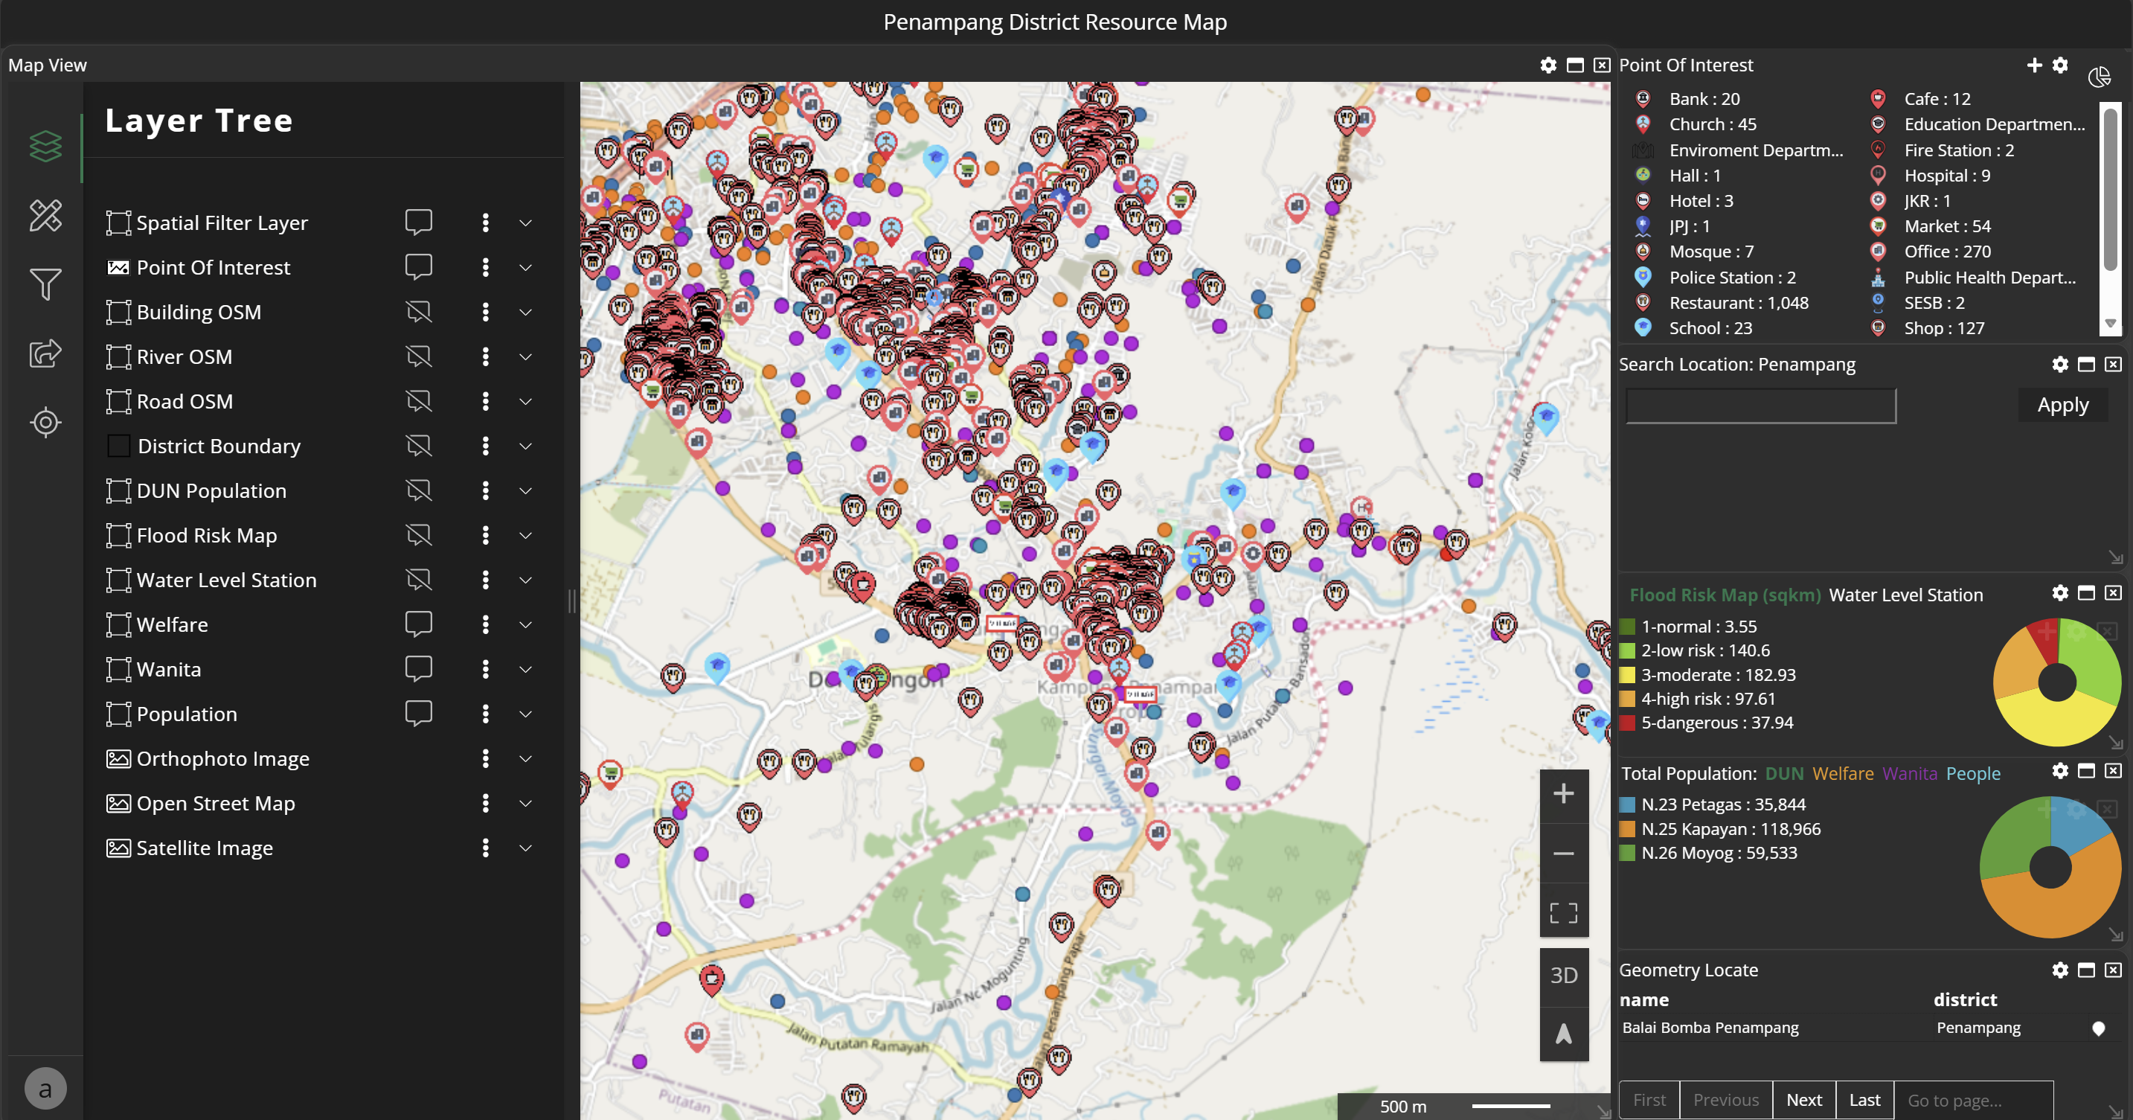Check the District Boundary layer checkbox

[x=118, y=446]
